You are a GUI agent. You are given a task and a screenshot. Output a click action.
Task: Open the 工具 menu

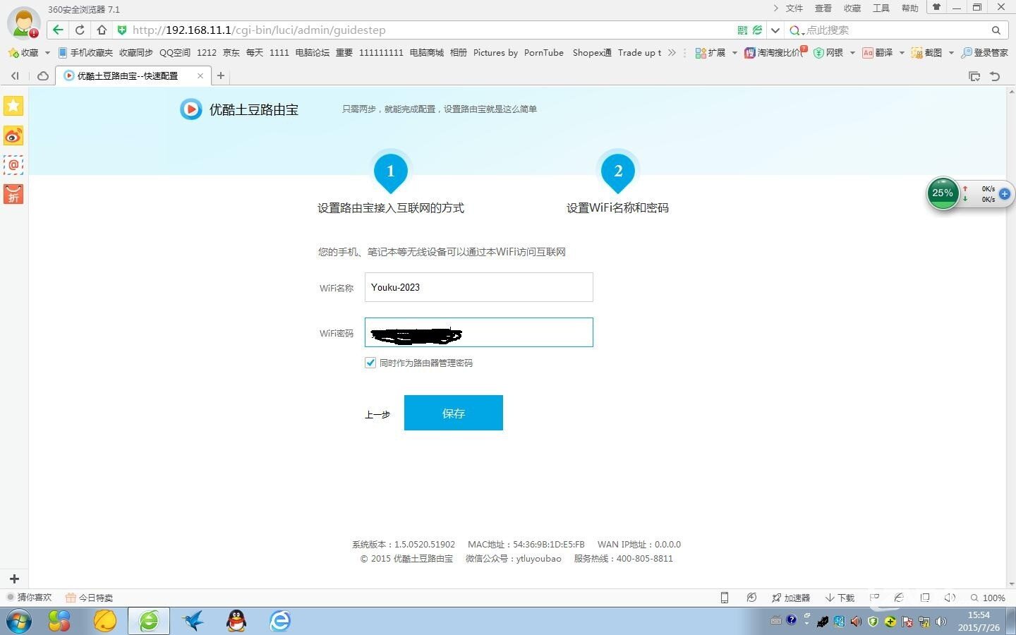(x=881, y=8)
